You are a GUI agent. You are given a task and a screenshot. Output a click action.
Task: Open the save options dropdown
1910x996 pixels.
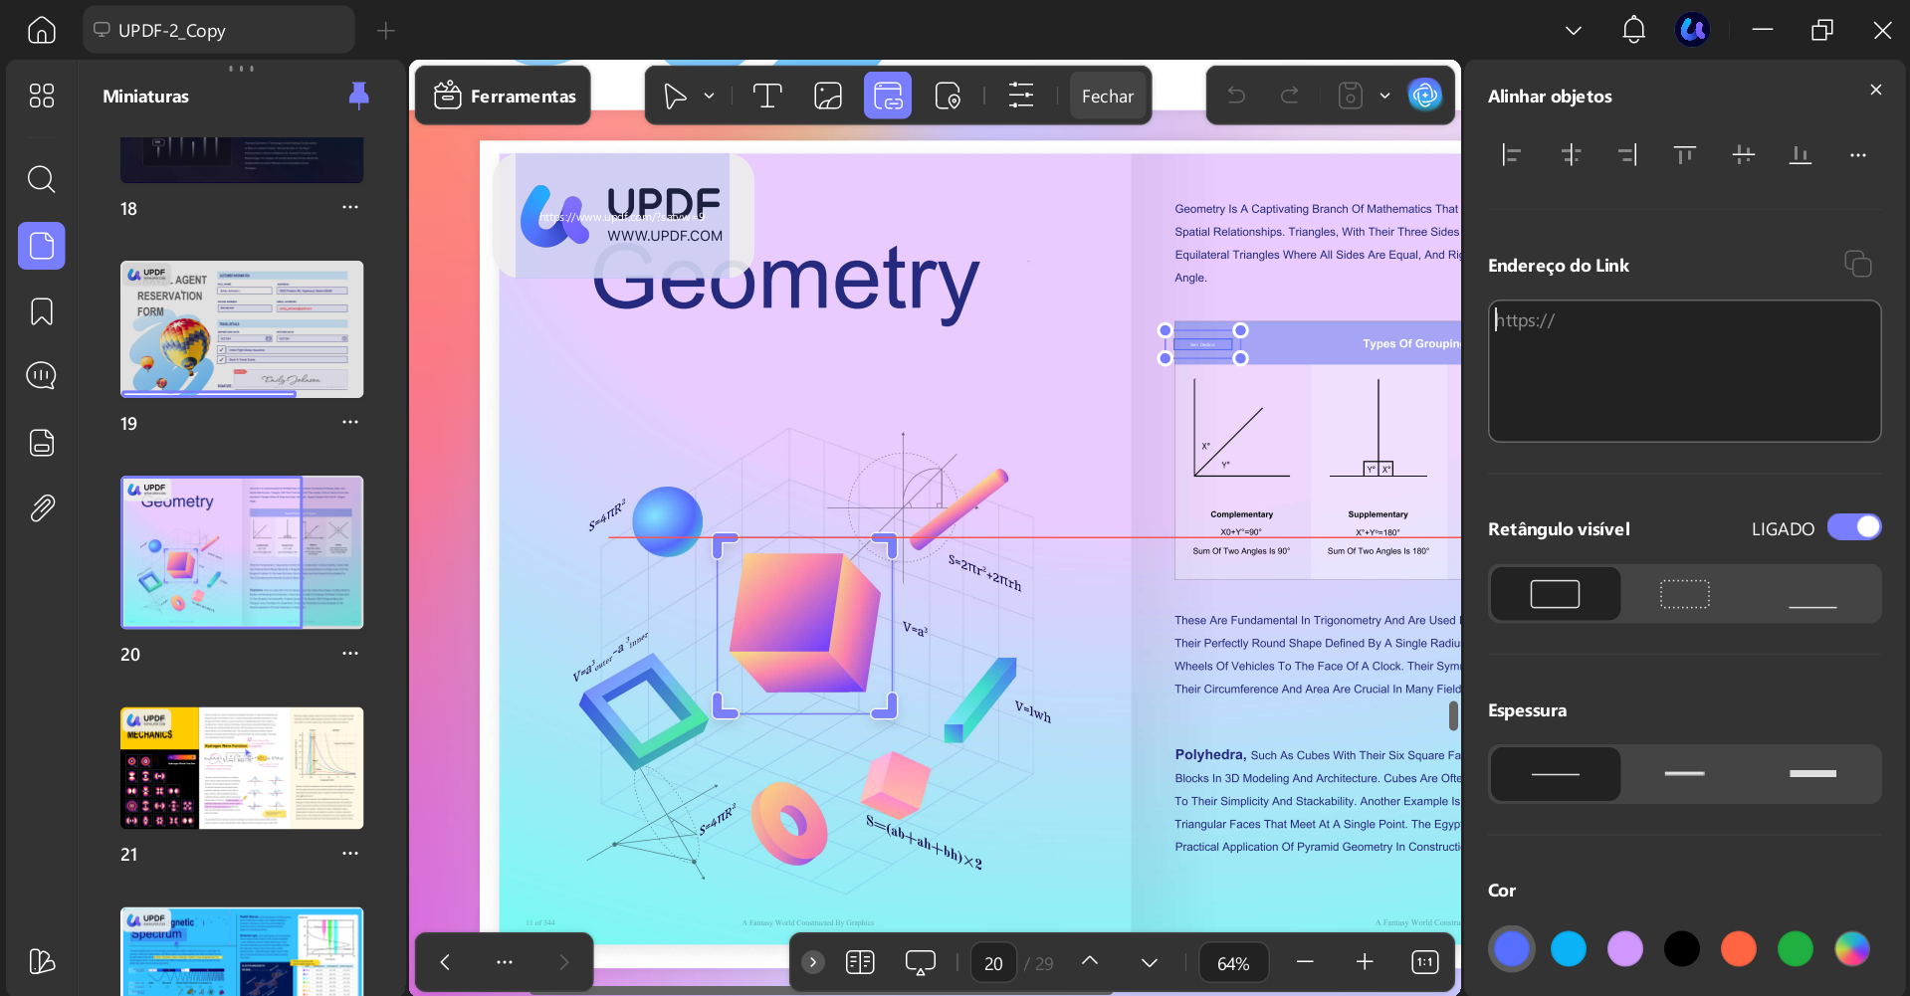(1384, 95)
